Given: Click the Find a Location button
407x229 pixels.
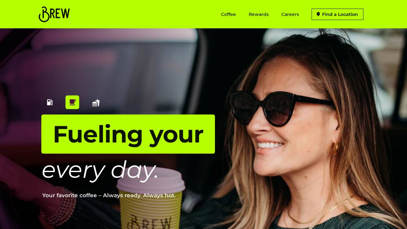Looking at the screenshot, I should (x=337, y=14).
